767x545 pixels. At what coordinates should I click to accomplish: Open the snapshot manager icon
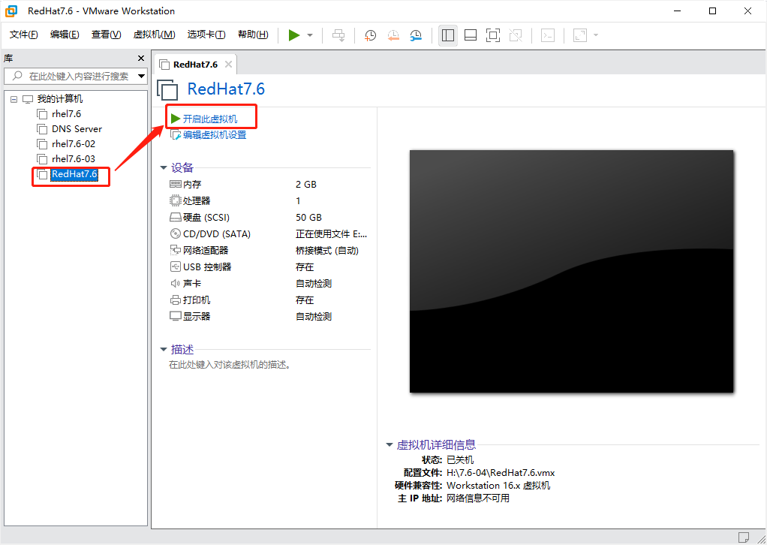[416, 35]
